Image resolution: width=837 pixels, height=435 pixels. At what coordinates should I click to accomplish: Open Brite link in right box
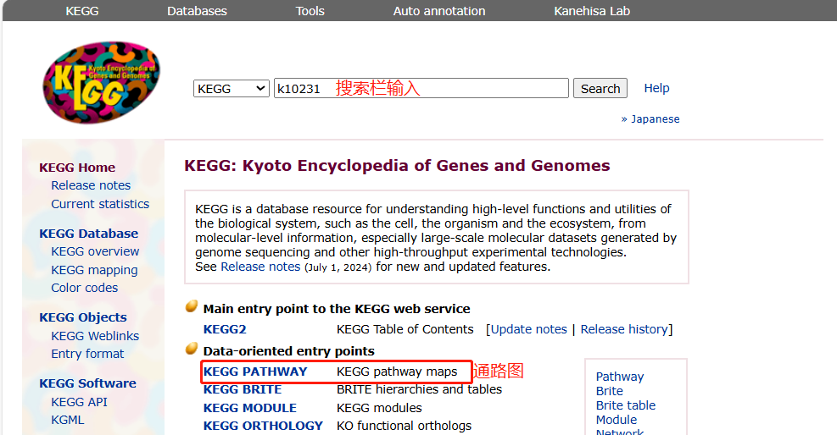coord(609,391)
